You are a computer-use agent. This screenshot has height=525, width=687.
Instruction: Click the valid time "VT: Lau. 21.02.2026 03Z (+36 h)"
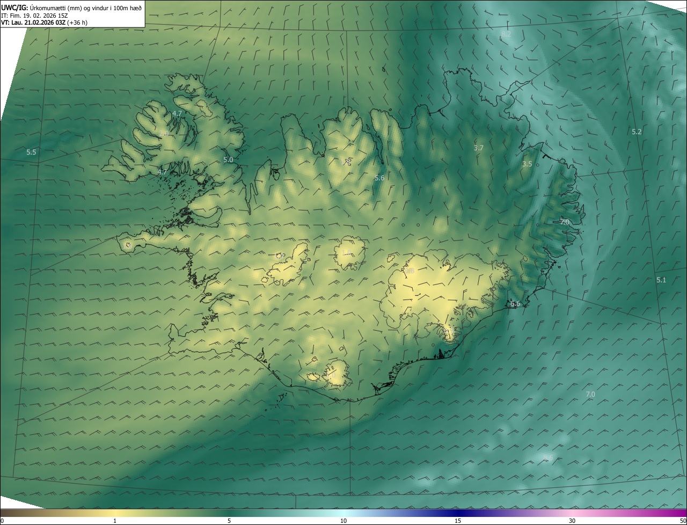45,23
